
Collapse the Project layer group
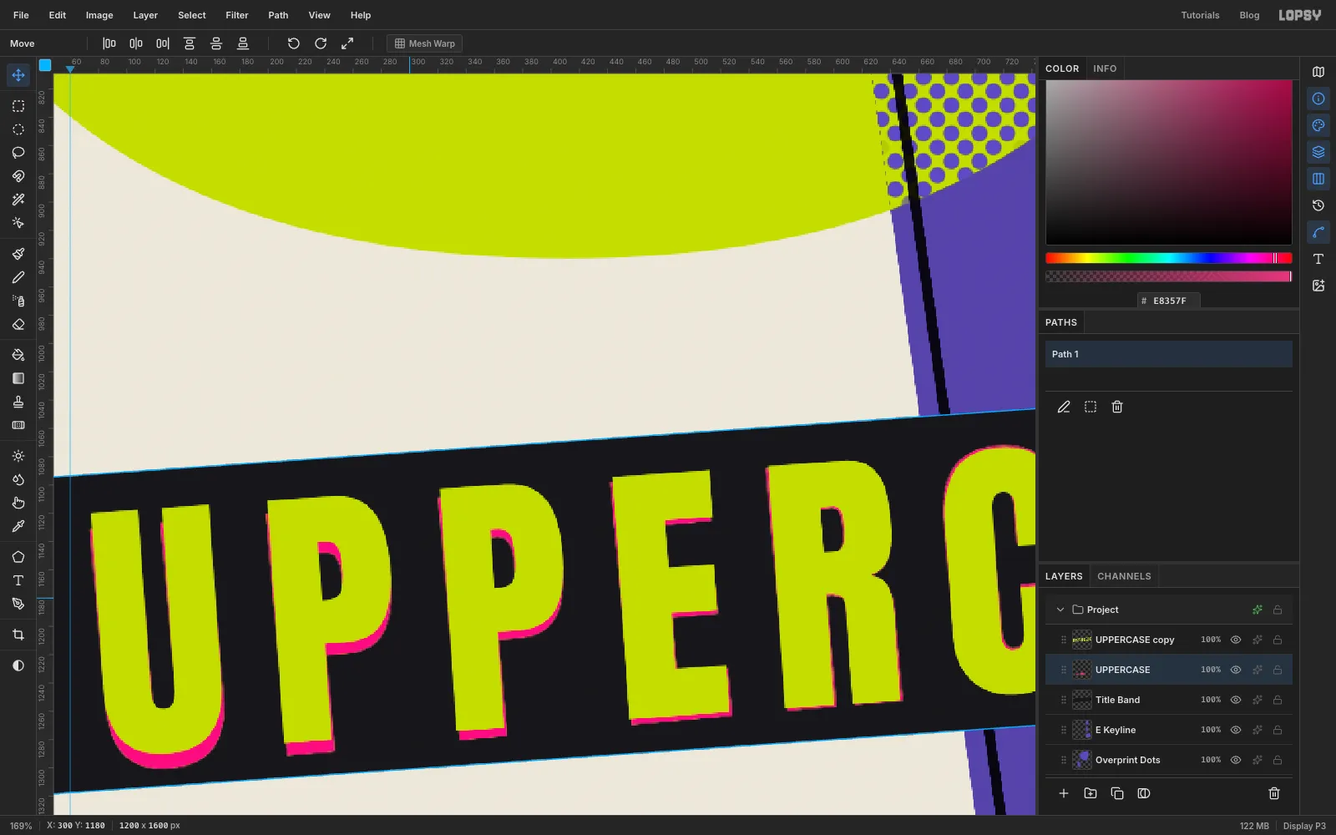click(x=1060, y=610)
